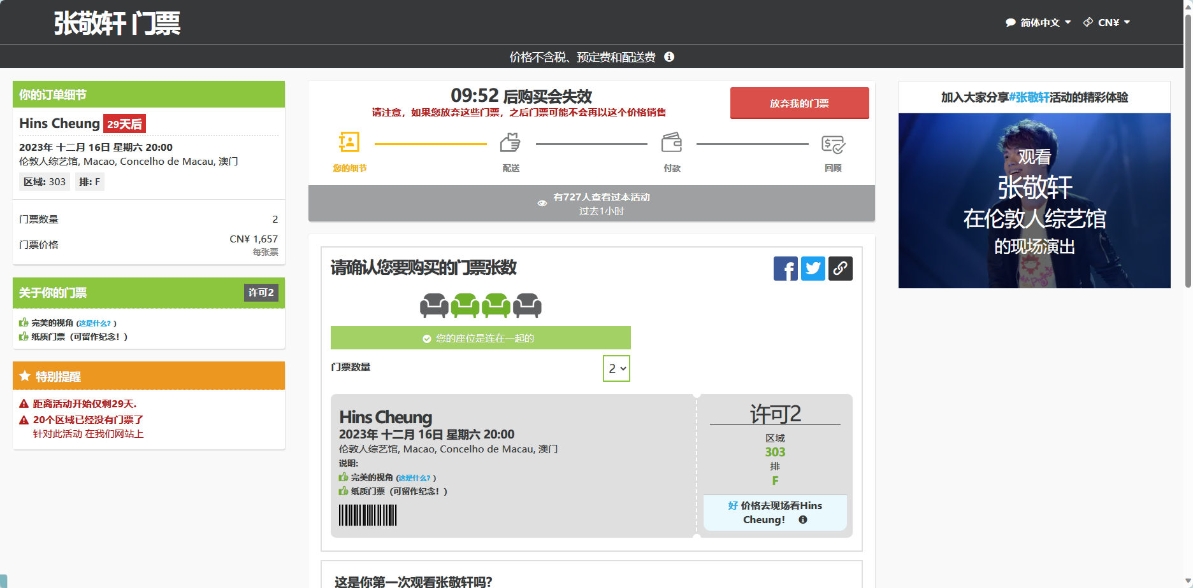
Task: Click thumbs-up icon beside sidebar 纸质门票
Action: tap(24, 337)
